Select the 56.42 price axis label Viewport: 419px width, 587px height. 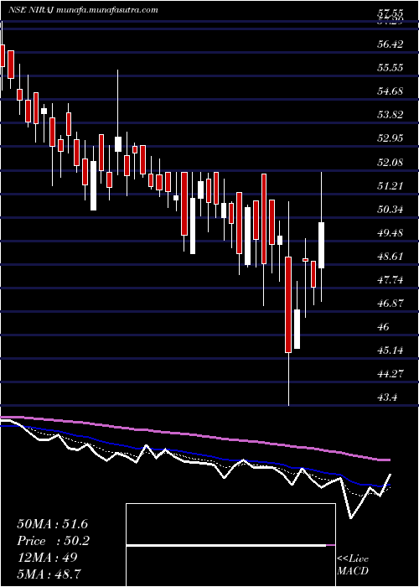pyautogui.click(x=391, y=44)
